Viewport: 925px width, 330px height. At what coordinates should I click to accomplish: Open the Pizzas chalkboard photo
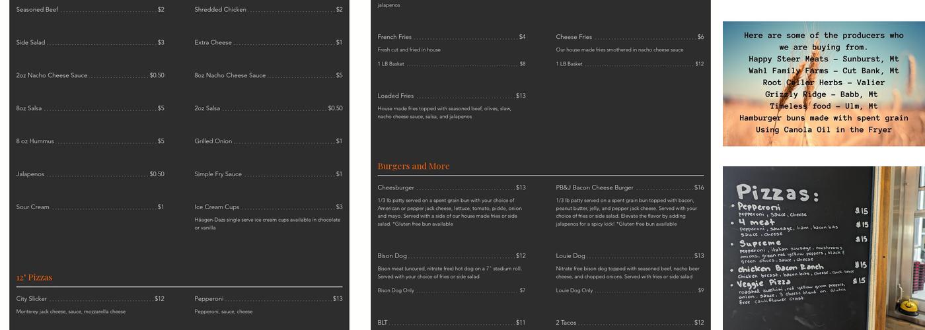pos(823,247)
